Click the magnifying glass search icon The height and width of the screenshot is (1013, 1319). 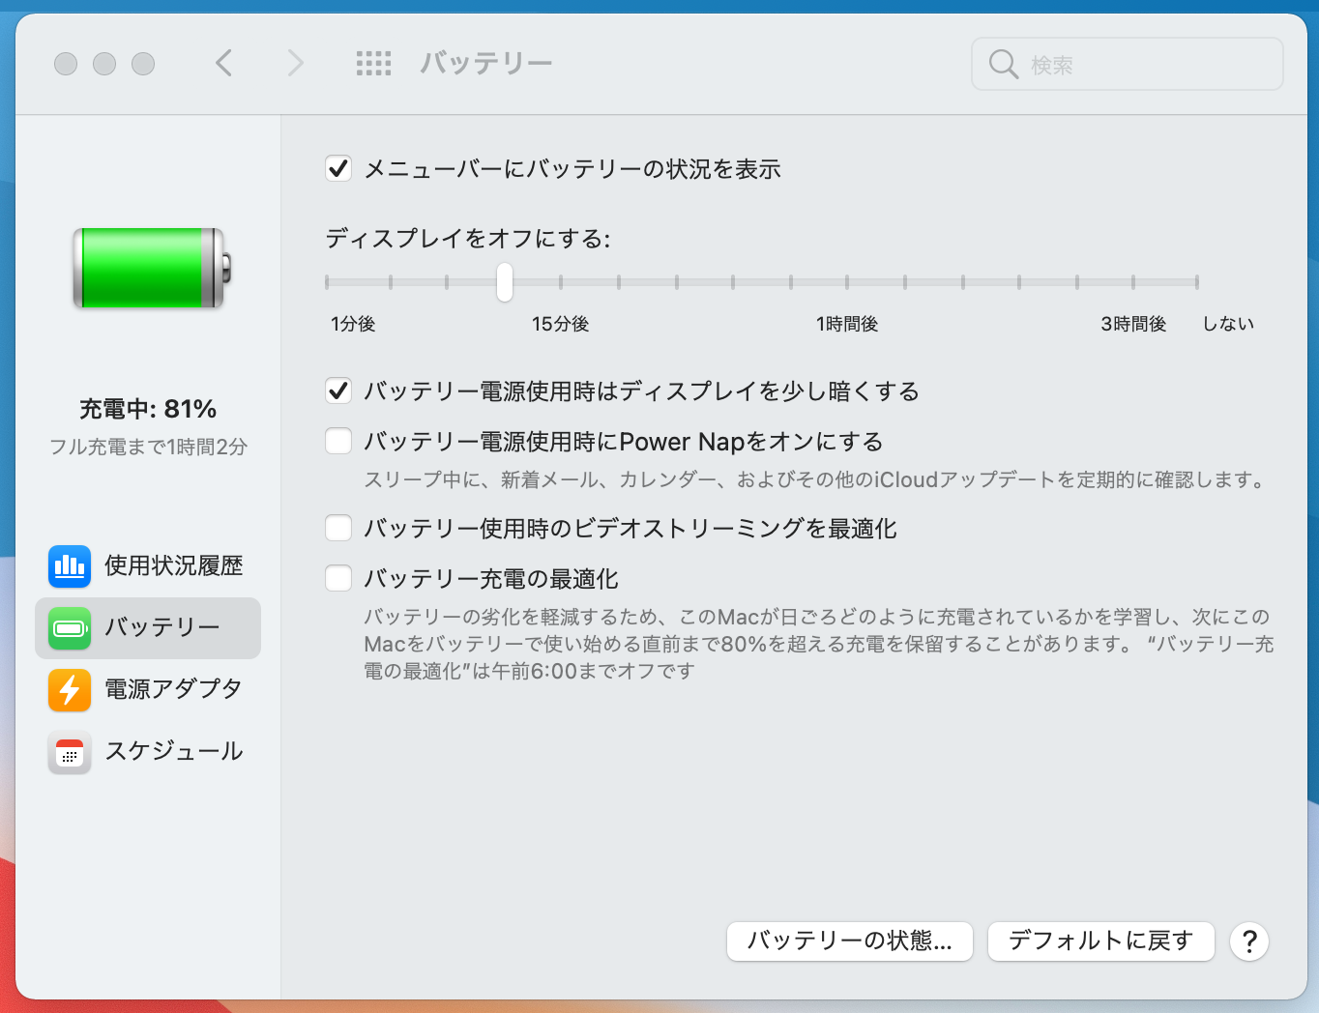(1004, 65)
